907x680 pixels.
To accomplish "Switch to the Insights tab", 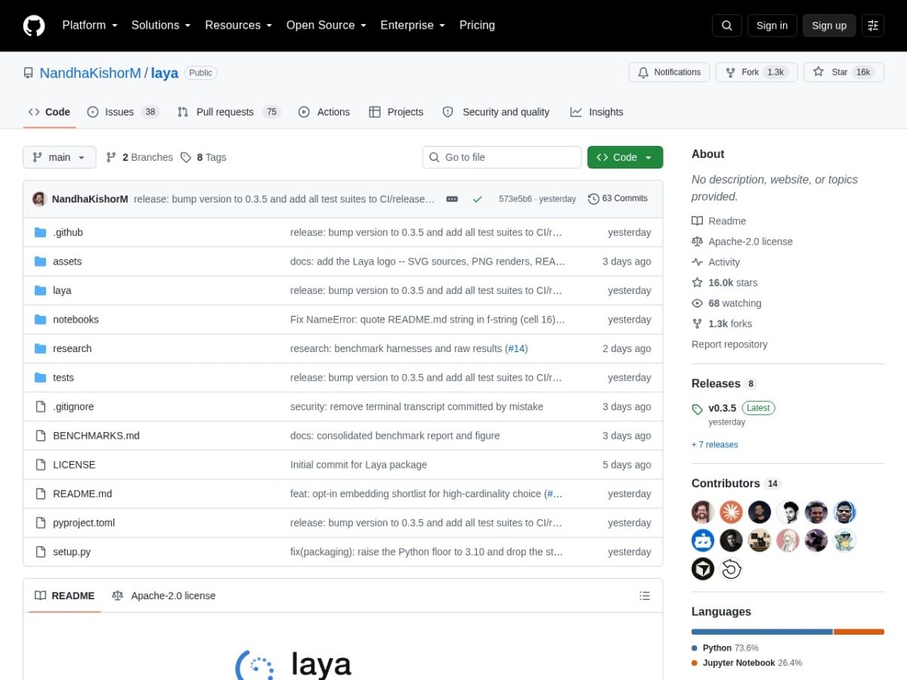I will pyautogui.click(x=597, y=112).
